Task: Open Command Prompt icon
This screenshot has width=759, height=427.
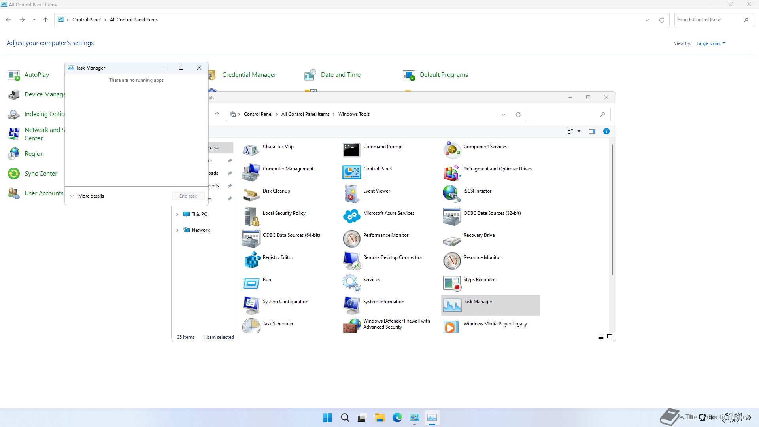Action: click(x=351, y=150)
